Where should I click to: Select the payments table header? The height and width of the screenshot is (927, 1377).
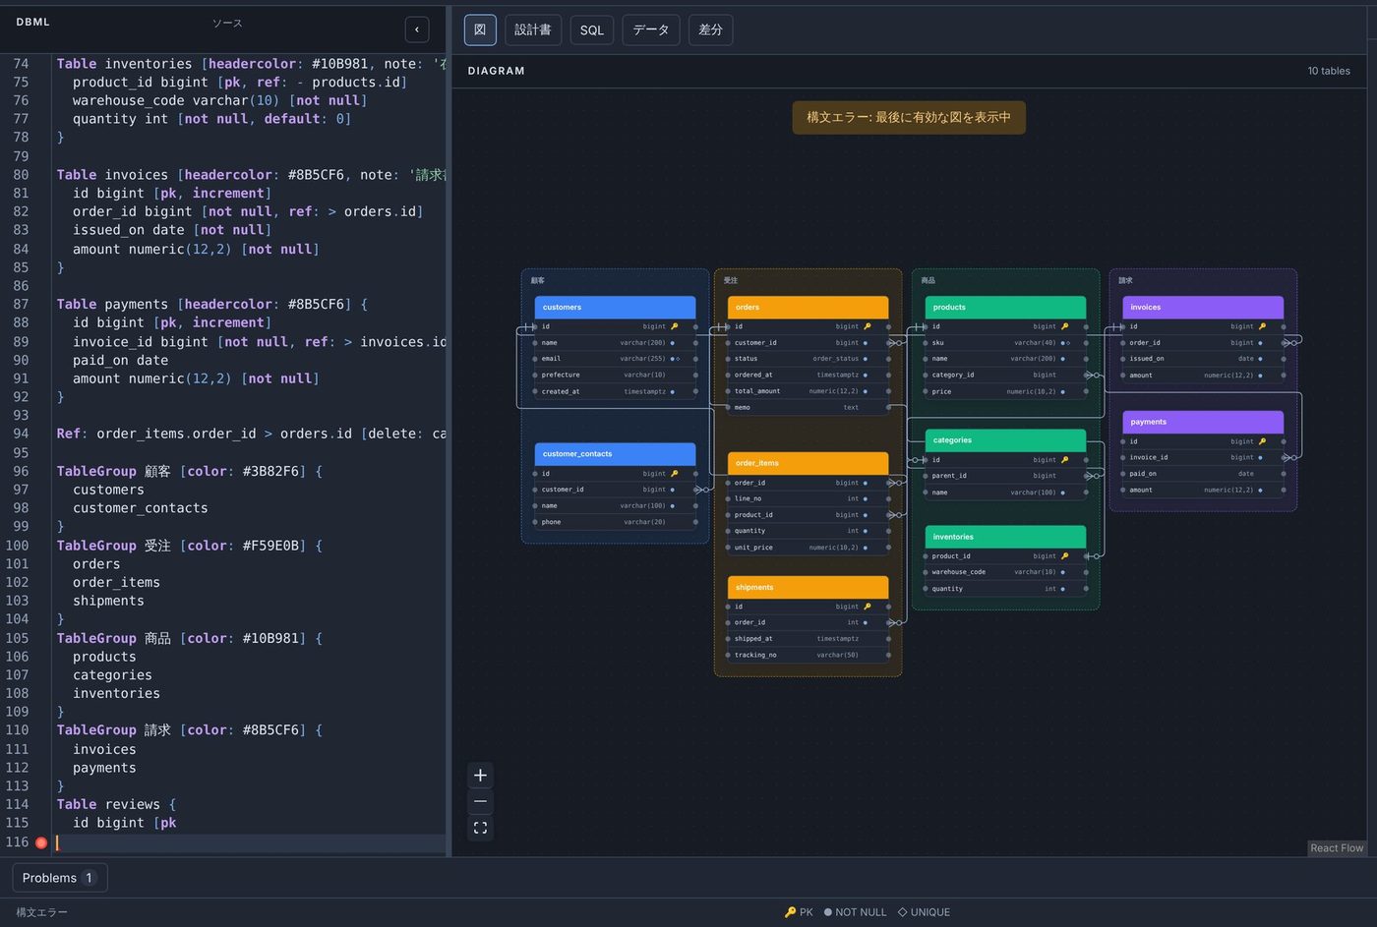point(1203,422)
